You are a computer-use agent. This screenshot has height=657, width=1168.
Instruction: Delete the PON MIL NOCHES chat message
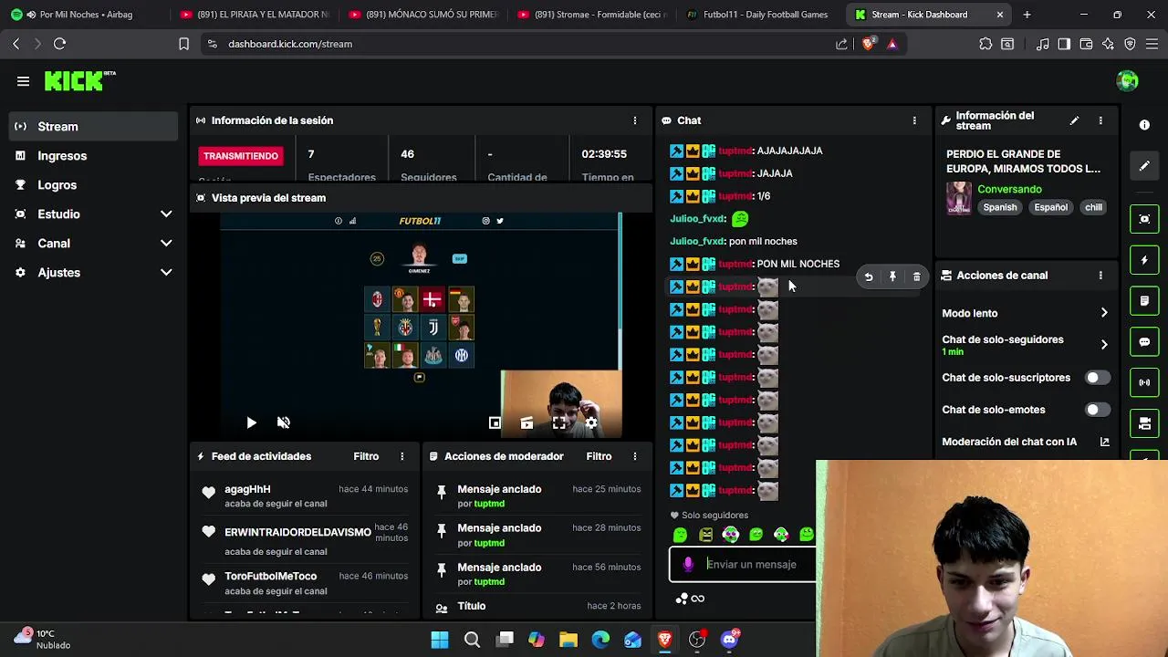click(916, 276)
